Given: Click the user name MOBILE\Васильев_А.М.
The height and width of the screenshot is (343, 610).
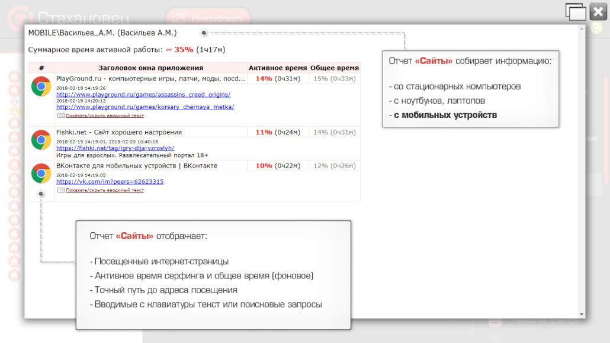Looking at the screenshot, I should (x=102, y=33).
